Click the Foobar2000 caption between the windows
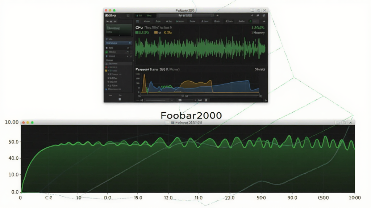Viewport: 371px width, 208px height. [x=191, y=115]
